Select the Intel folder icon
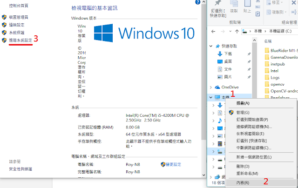Screen dimensions: 298x188 [267, 71]
